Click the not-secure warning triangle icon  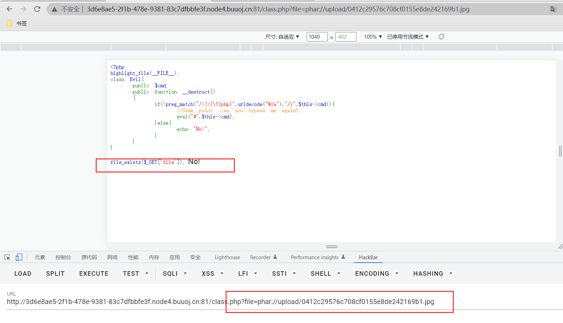(x=55, y=9)
